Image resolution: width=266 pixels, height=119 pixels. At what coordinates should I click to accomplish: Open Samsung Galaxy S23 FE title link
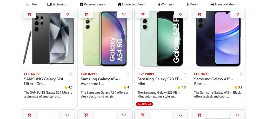pos(159,81)
